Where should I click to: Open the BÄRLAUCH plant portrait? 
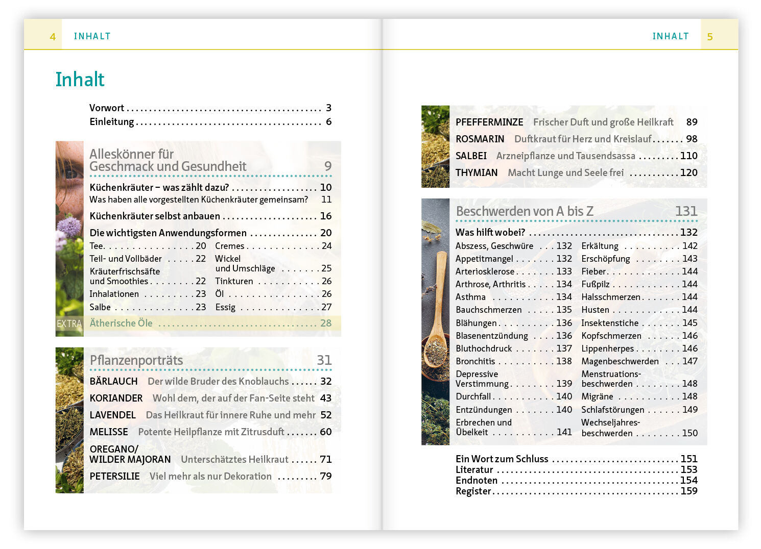[x=113, y=382]
